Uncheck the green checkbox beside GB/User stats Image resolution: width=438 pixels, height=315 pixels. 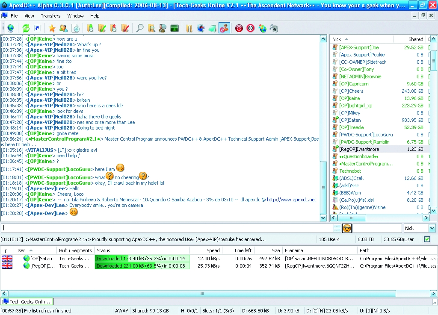tap(427, 239)
